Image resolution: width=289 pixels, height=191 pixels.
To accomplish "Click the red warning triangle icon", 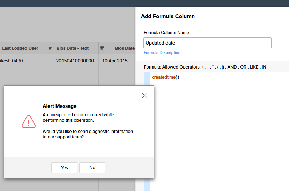I will point(29,121).
